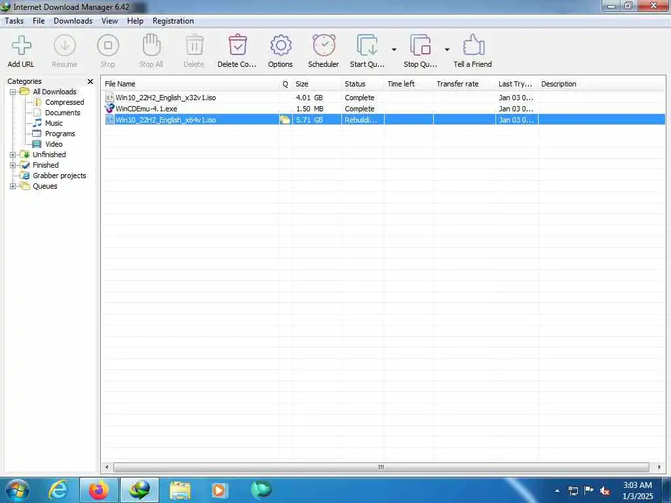Close the Categories panel
Image resolution: width=671 pixels, height=503 pixels.
(x=90, y=81)
